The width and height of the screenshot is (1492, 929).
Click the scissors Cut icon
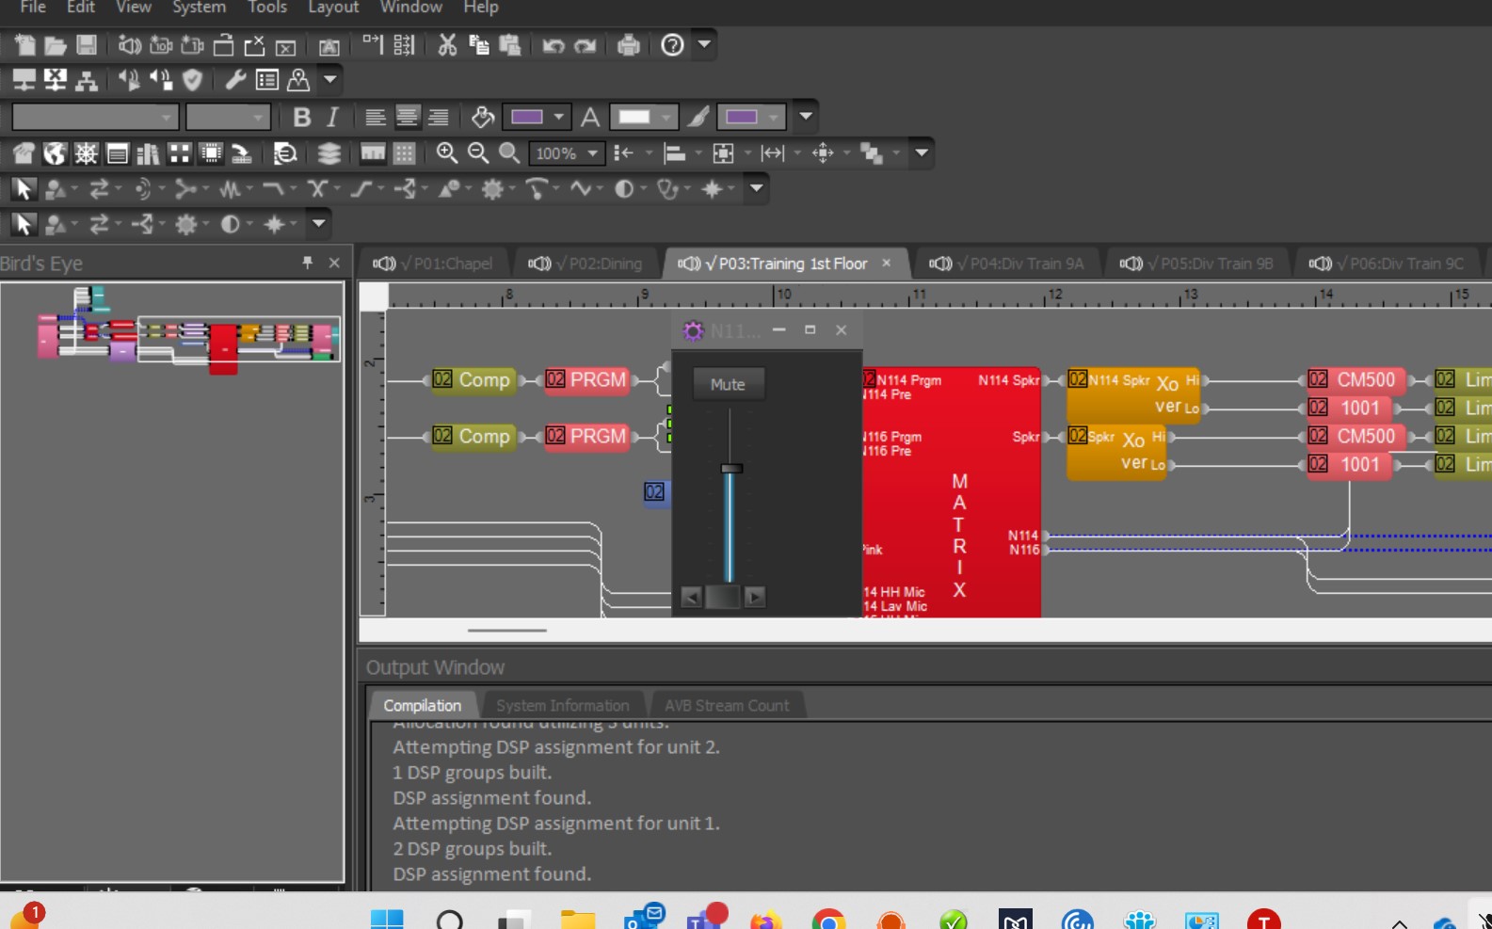tap(447, 45)
